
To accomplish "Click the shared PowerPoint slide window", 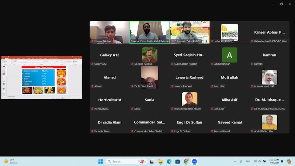I will [41, 77].
